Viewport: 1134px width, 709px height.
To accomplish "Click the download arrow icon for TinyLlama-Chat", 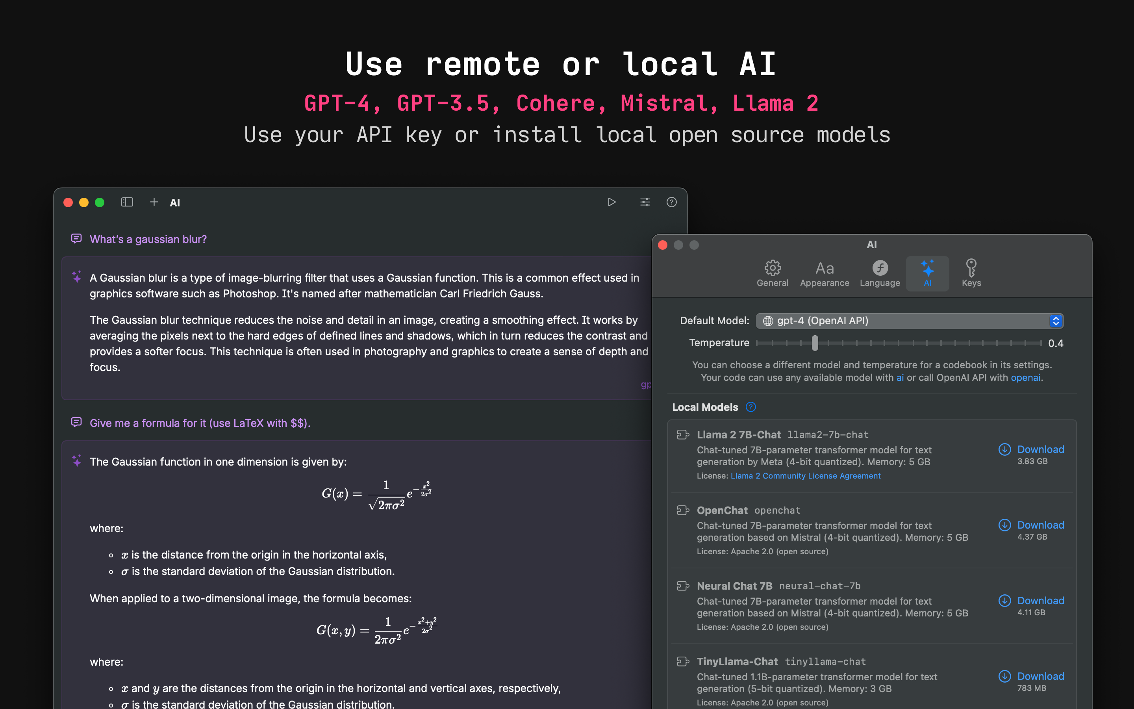I will 1005,676.
